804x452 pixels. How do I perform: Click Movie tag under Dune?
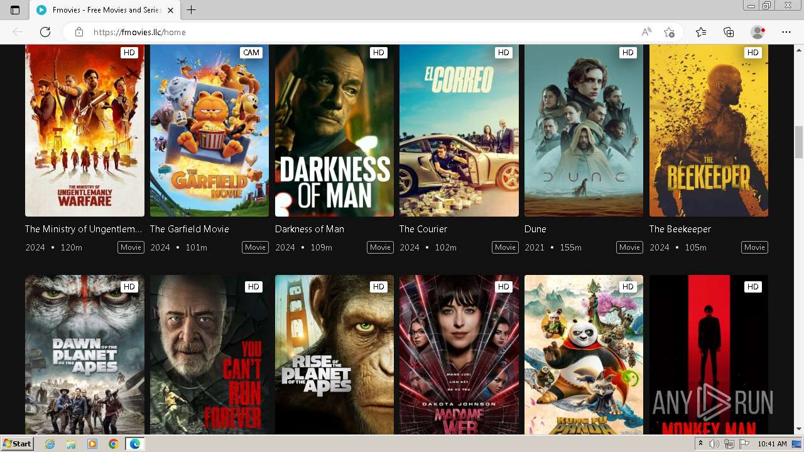pyautogui.click(x=629, y=247)
